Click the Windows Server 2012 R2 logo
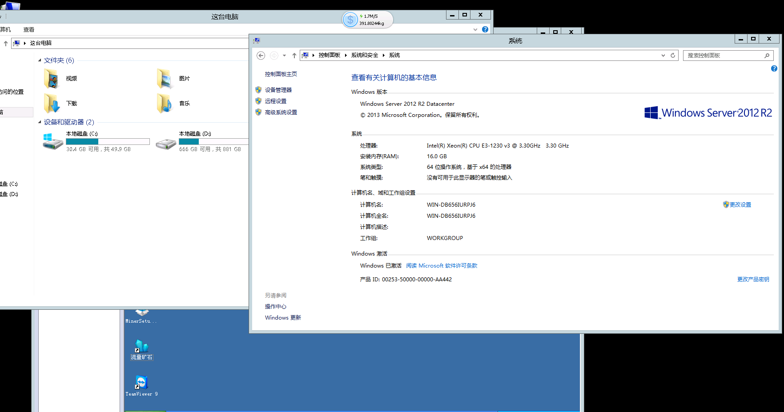 [708, 112]
